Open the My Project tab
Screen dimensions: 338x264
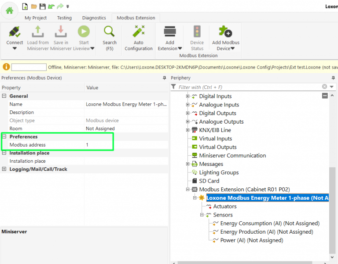coord(35,18)
